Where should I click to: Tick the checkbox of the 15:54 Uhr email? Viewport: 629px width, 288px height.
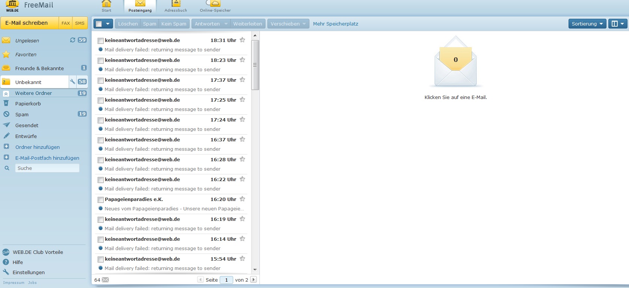point(101,259)
